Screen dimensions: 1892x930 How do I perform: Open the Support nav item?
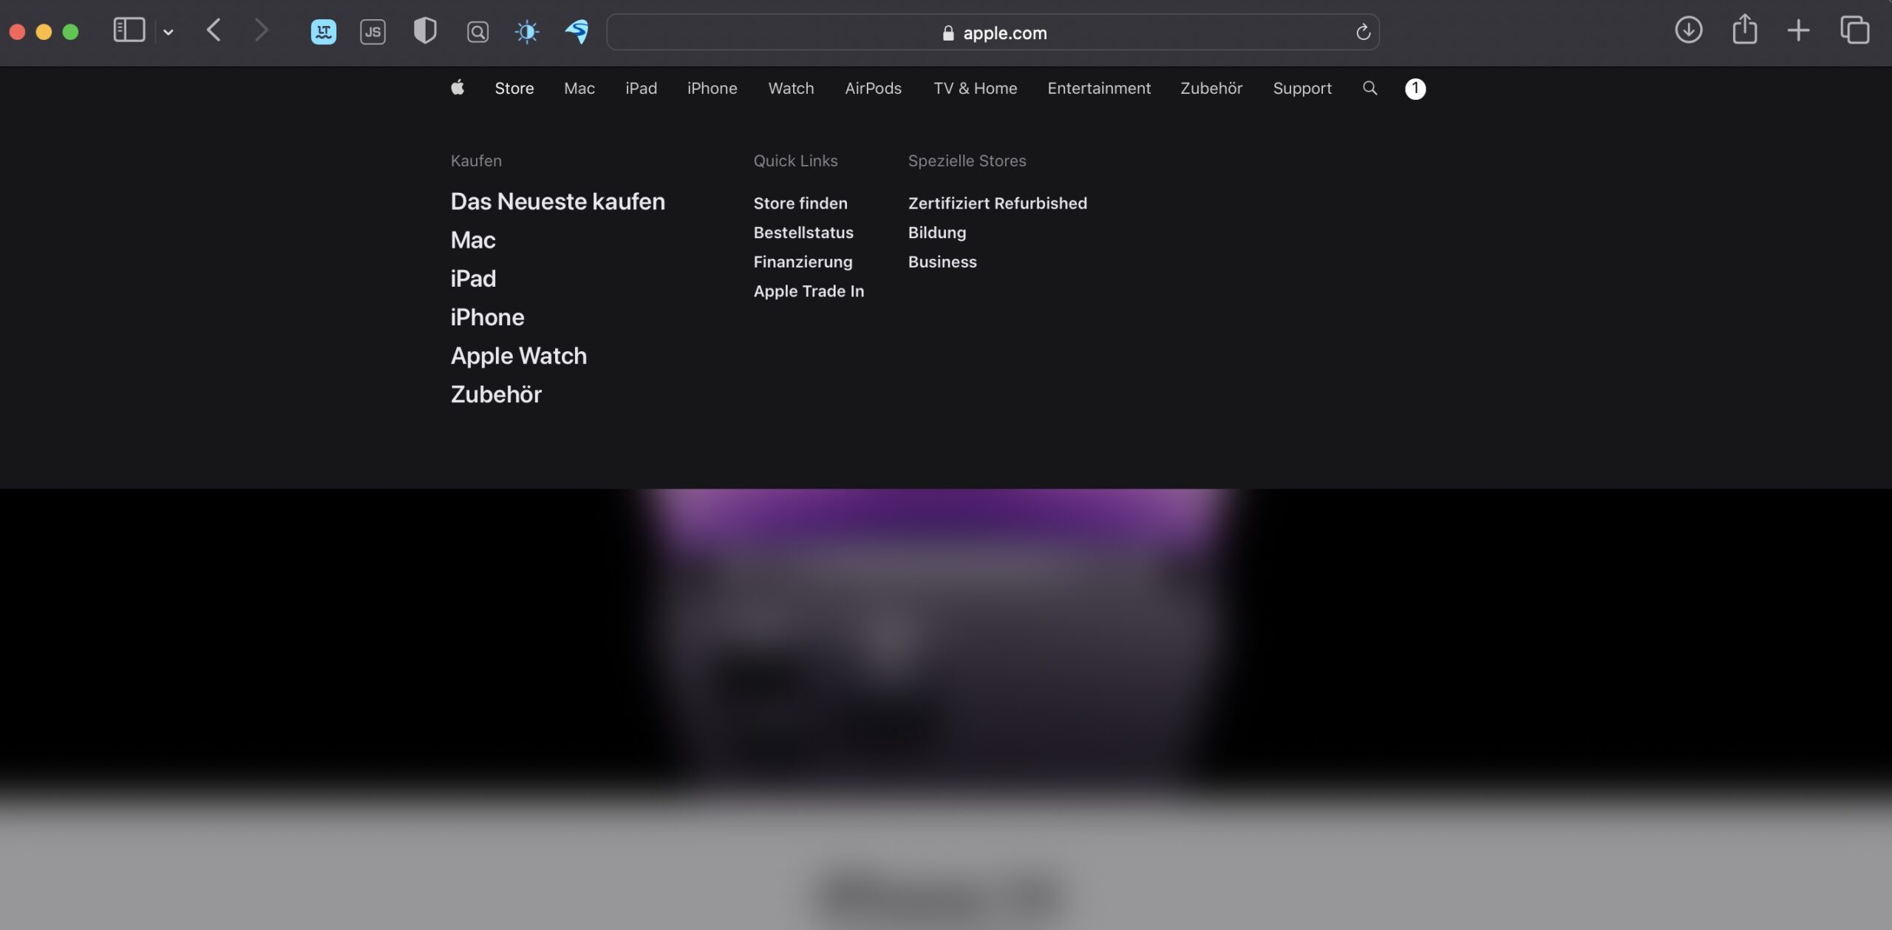pyautogui.click(x=1302, y=88)
